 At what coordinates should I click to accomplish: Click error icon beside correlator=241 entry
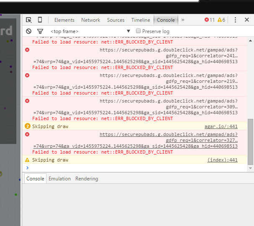pos(27,49)
